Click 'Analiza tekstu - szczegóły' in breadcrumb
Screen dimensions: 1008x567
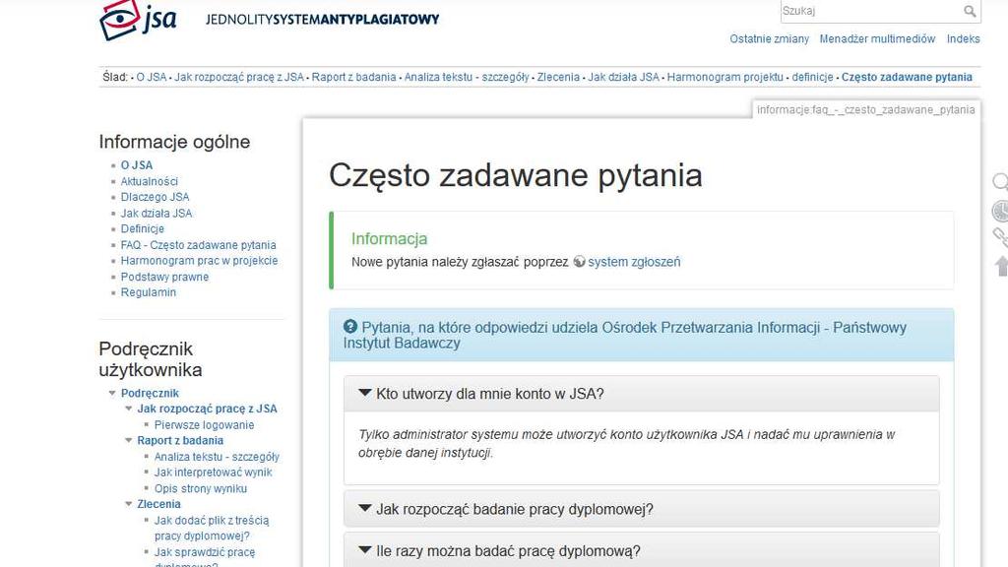pyautogui.click(x=467, y=77)
